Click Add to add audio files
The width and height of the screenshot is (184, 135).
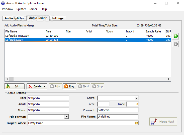15,86
